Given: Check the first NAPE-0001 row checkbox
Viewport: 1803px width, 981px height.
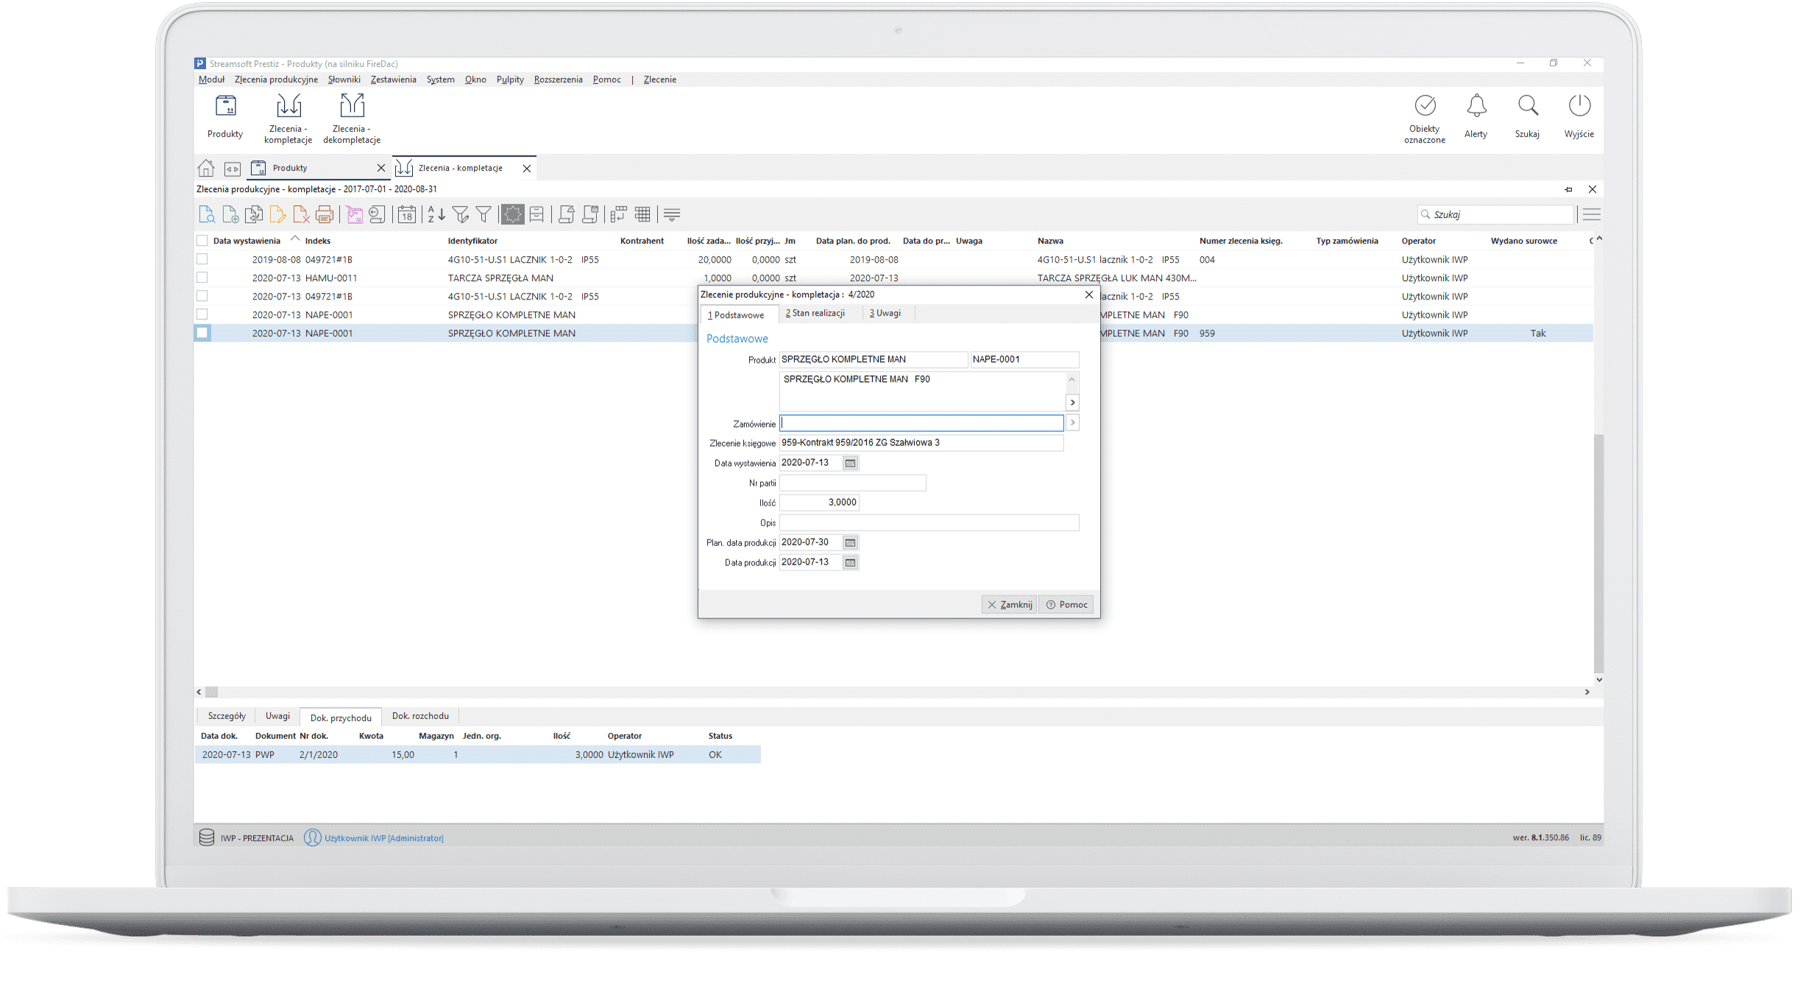Looking at the screenshot, I should click(x=202, y=314).
